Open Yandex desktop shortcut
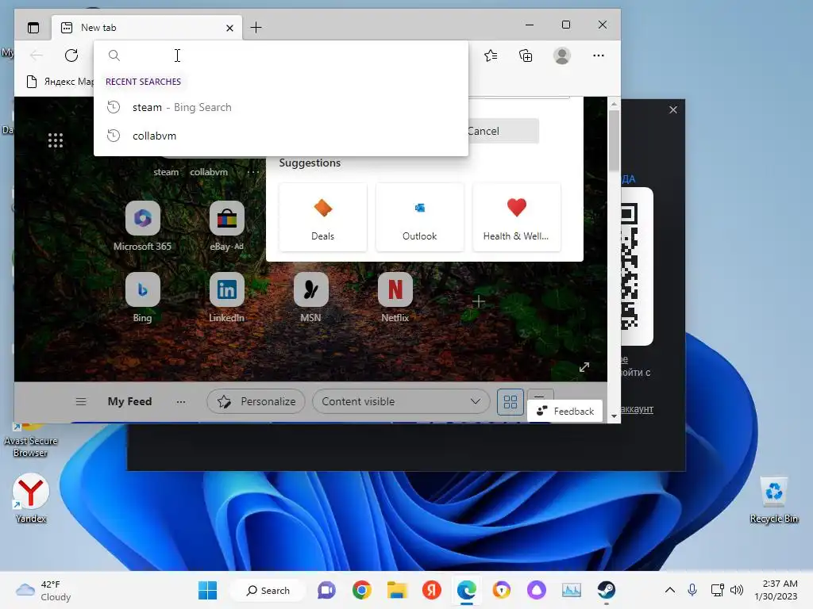 (x=31, y=498)
